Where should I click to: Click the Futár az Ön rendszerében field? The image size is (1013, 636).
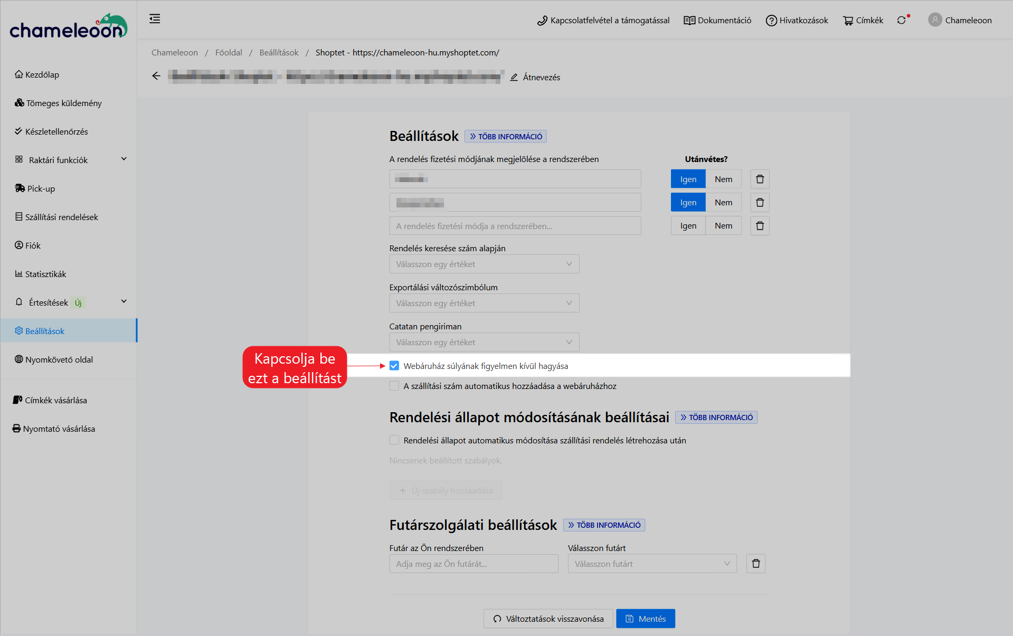tap(473, 564)
